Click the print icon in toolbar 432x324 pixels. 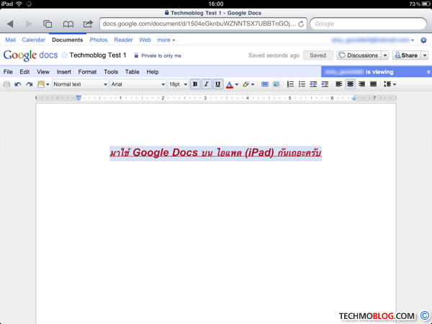(x=6, y=84)
